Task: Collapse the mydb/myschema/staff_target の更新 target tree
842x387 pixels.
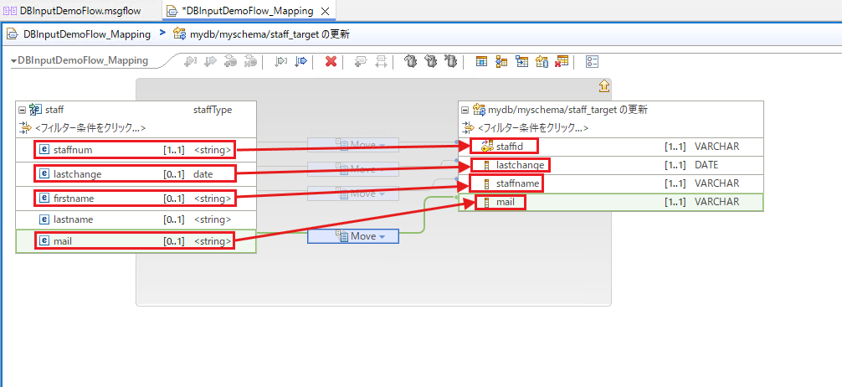Action: pyautogui.click(x=465, y=111)
